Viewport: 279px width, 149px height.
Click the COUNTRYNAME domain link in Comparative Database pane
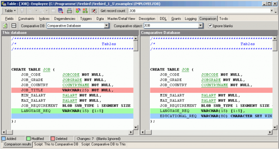pyautogui.click(x=214, y=85)
